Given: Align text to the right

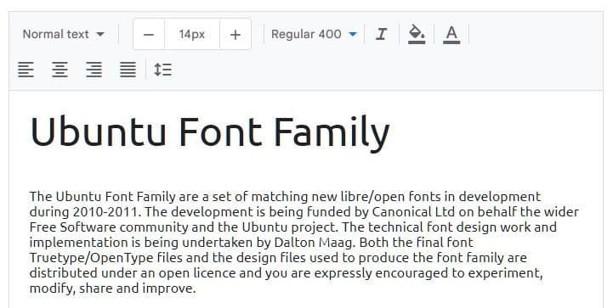Looking at the screenshot, I should coord(94,70).
